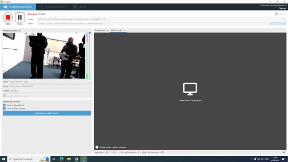Open File Explorer from the taskbar
Viewport: 288px width, 162px height.
point(69,159)
